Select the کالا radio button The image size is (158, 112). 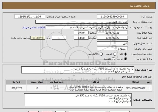126,54
